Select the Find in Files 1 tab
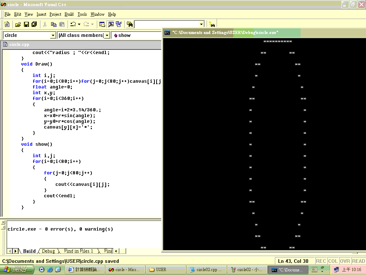 (x=78, y=251)
